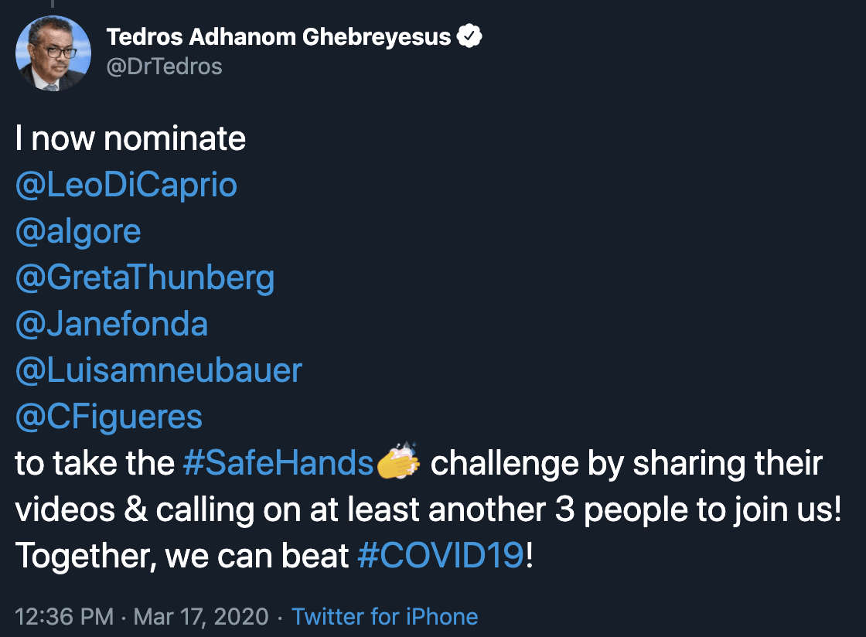The width and height of the screenshot is (866, 637).
Task: Click the hand-washing emoji after #SafeHands
Action: click(x=398, y=462)
